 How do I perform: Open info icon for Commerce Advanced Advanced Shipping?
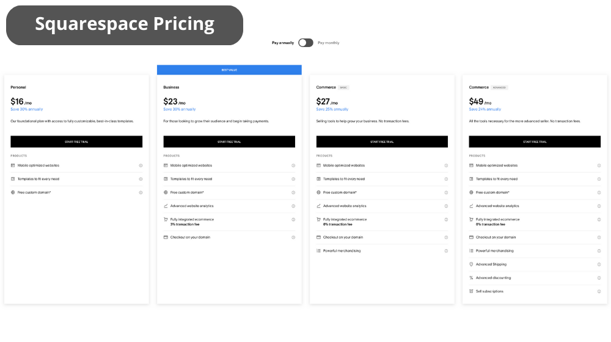pyautogui.click(x=599, y=264)
